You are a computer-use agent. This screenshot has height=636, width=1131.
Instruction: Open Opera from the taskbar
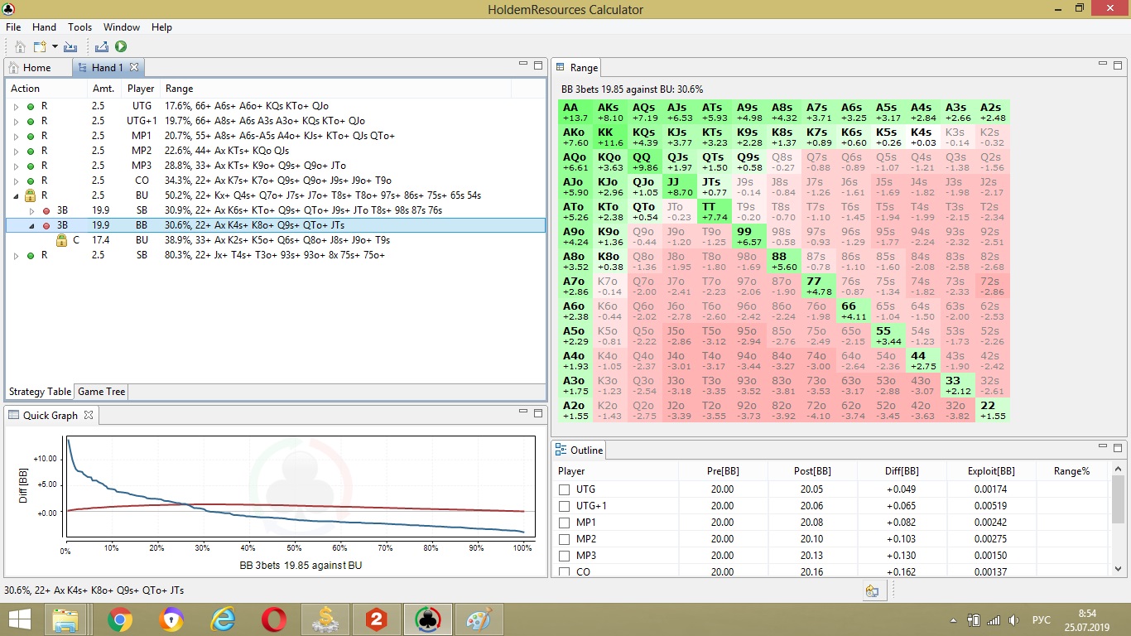[x=274, y=619]
